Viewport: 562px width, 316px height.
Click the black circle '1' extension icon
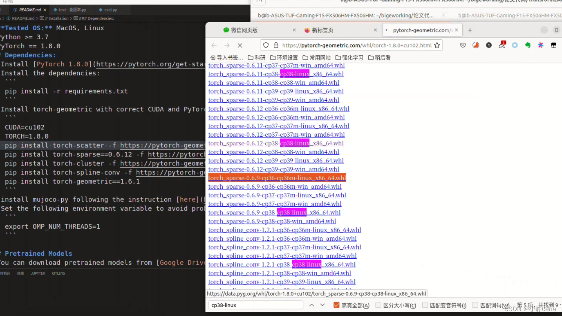[x=489, y=45]
